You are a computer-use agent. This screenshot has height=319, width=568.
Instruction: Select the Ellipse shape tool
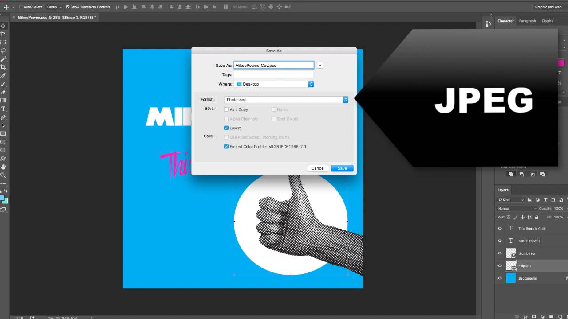point(3,151)
